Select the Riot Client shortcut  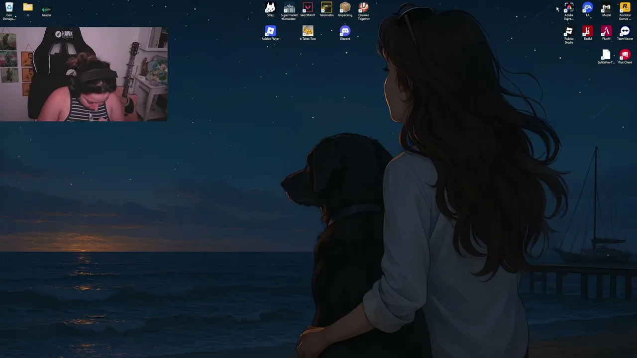click(625, 57)
